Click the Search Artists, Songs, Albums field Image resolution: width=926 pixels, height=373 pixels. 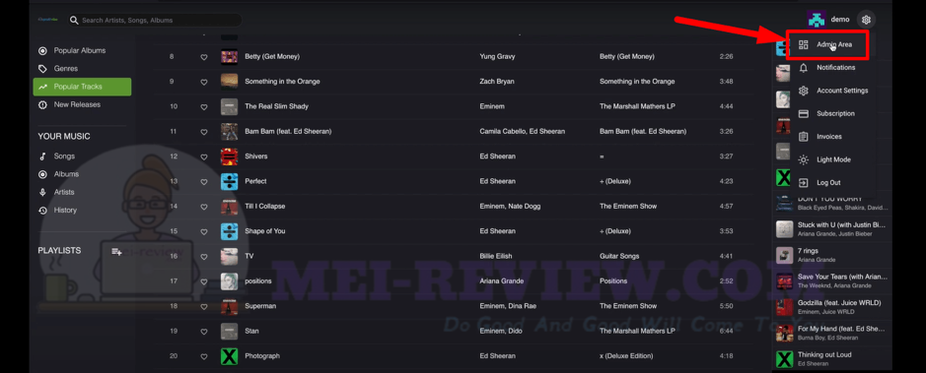(x=155, y=20)
